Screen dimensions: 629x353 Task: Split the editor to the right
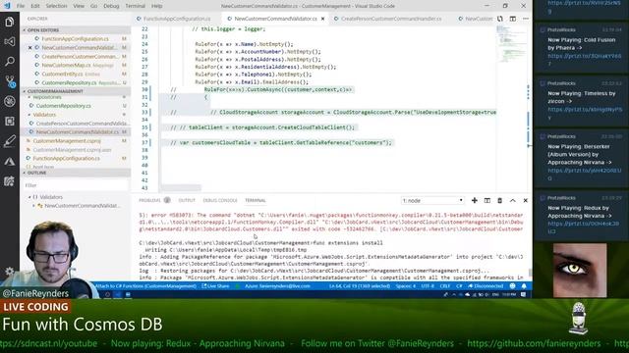click(x=513, y=19)
